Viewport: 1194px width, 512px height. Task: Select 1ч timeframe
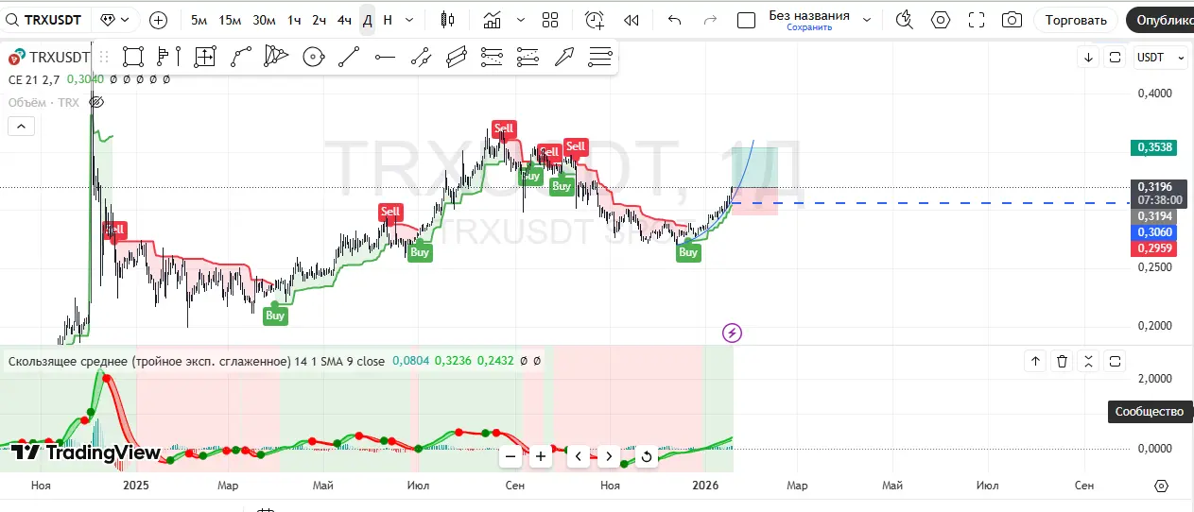[x=295, y=20]
